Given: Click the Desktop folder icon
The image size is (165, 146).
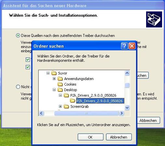Looking at the screenshot, I should click(60, 90).
